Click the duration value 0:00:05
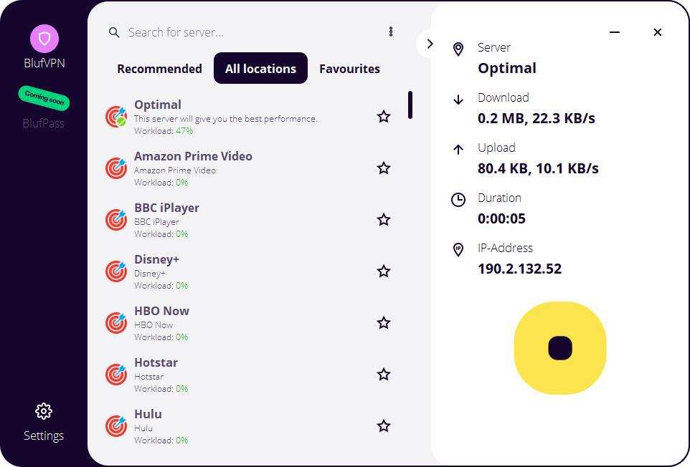Screen dimensions: 690x467 click(501, 218)
